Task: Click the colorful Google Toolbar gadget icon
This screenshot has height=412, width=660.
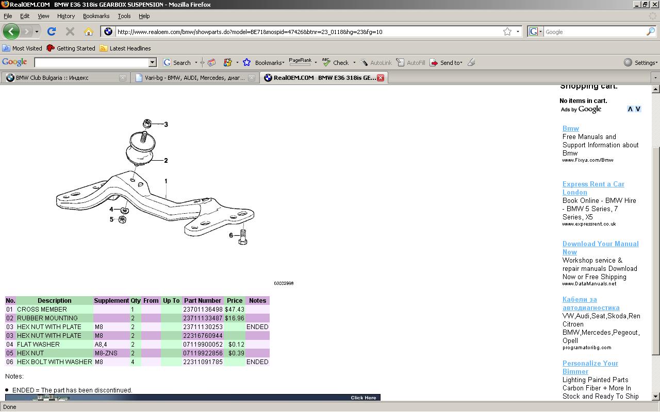Action: 227,62
